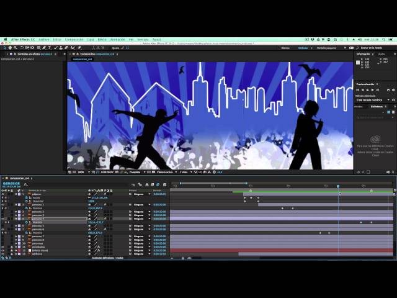
Task: Switch Libraries panel to grid view
Action: pyautogui.click(x=389, y=112)
